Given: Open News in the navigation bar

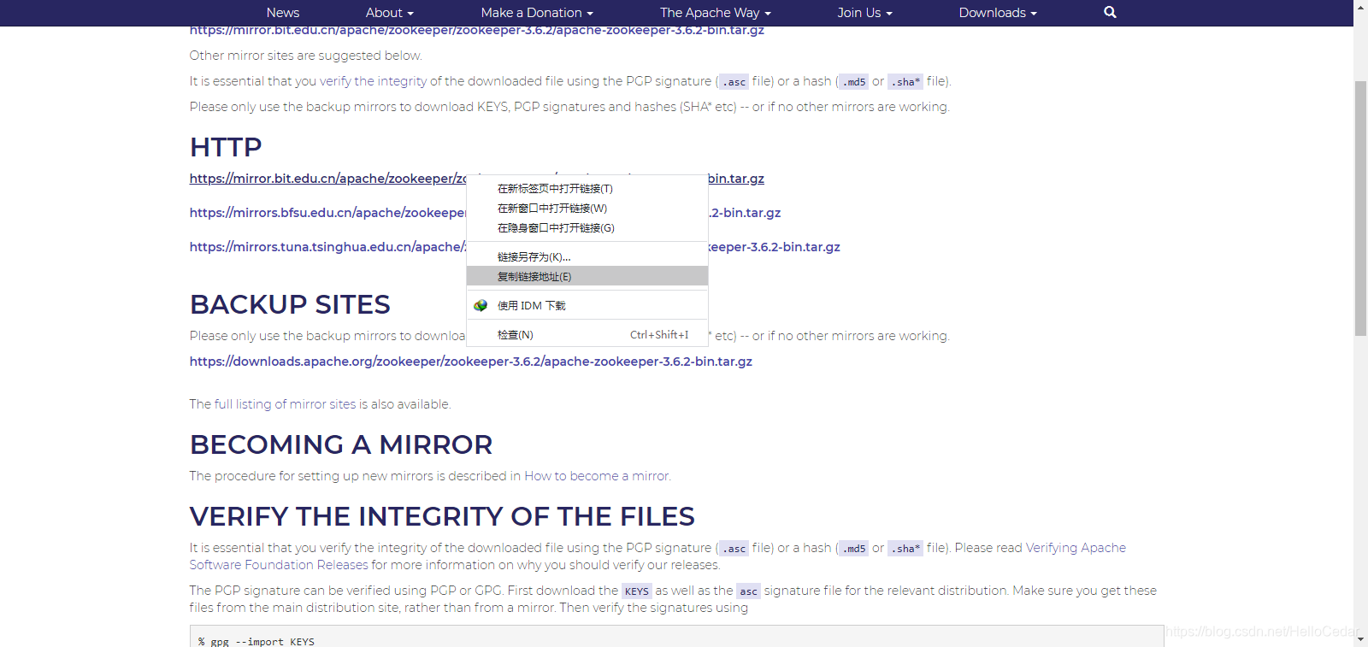Looking at the screenshot, I should [282, 13].
